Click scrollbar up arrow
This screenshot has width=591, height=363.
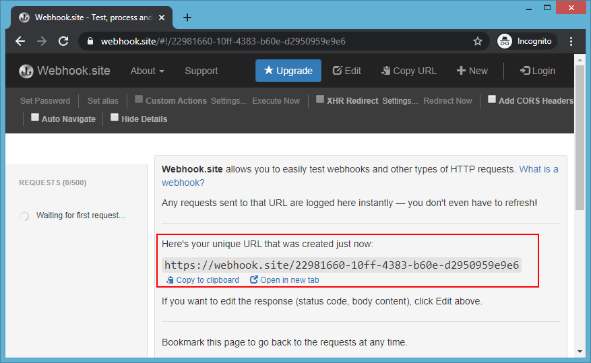[x=580, y=59]
